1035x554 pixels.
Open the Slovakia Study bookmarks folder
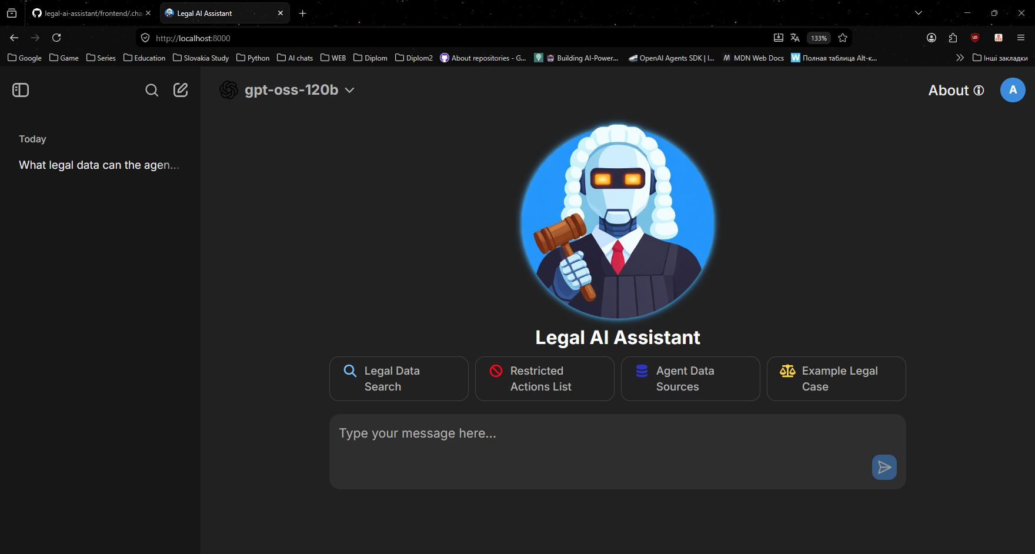tap(201, 58)
